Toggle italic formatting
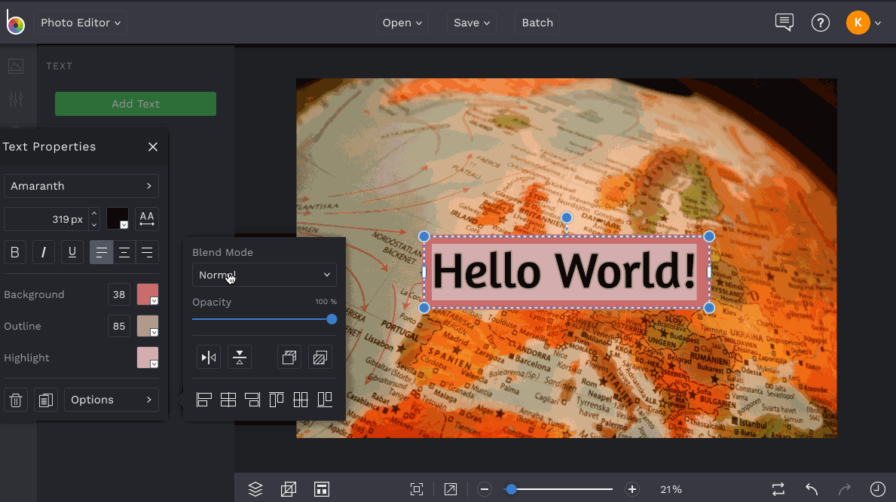The width and height of the screenshot is (896, 502). (44, 252)
